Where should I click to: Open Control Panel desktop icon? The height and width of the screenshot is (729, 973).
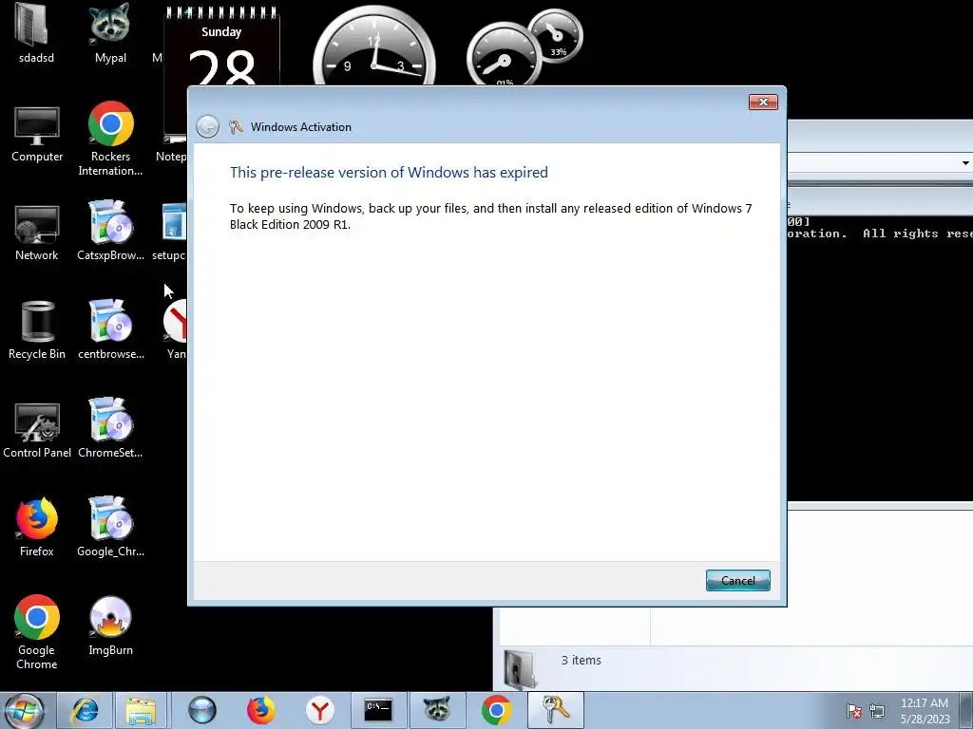pyautogui.click(x=37, y=430)
